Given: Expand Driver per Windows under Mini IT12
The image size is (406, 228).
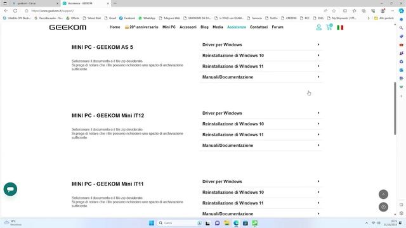Looking at the screenshot, I should click(261, 113).
